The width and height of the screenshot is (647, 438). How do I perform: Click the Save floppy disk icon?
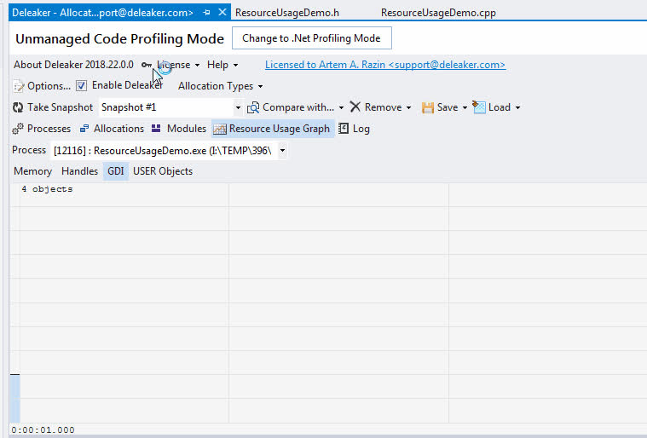[427, 107]
